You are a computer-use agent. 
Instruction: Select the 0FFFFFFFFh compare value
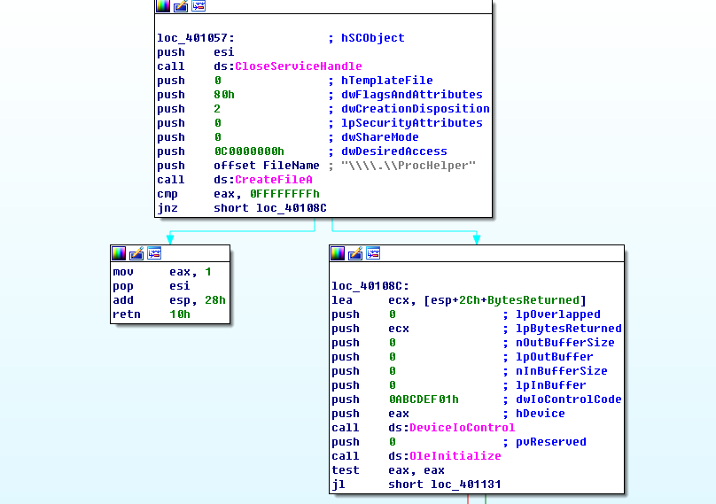pos(284,194)
